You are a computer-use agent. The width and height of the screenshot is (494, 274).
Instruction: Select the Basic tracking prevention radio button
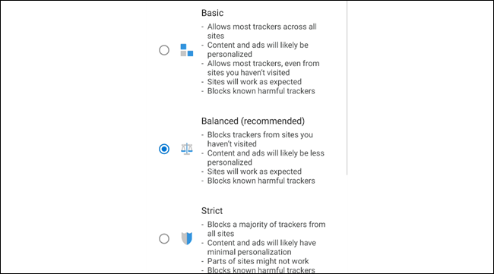tap(164, 50)
